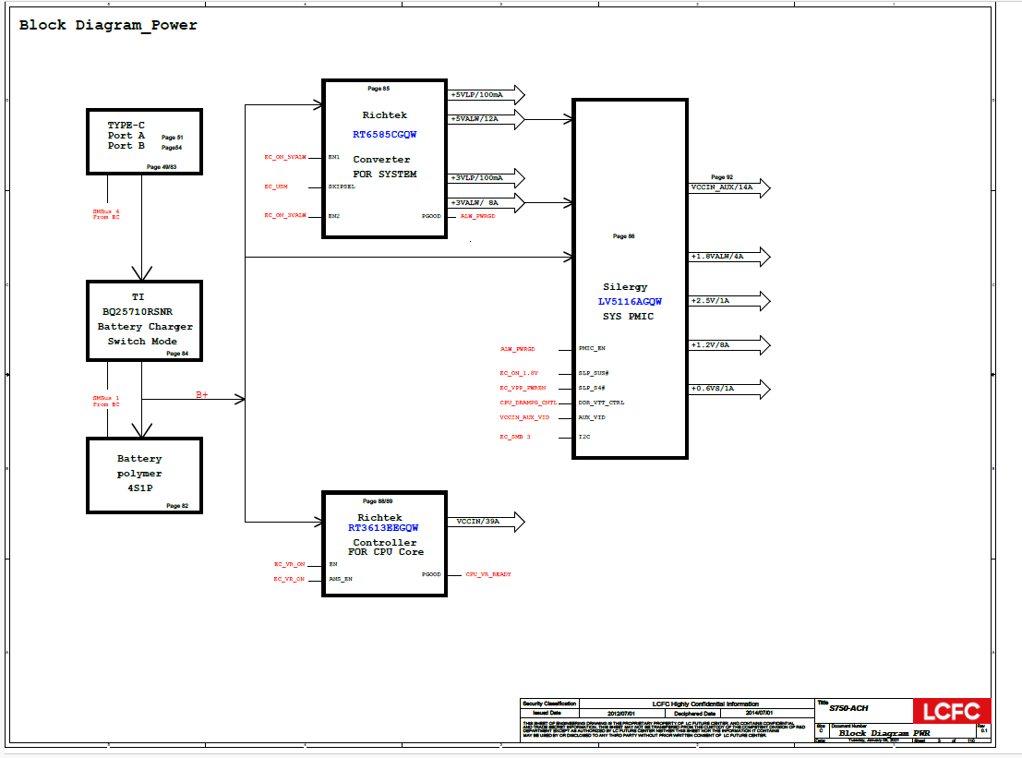Viewport: 1022px width, 758px height.
Task: Select the blue "RT6585CGQW" part number
Action: pyautogui.click(x=385, y=135)
